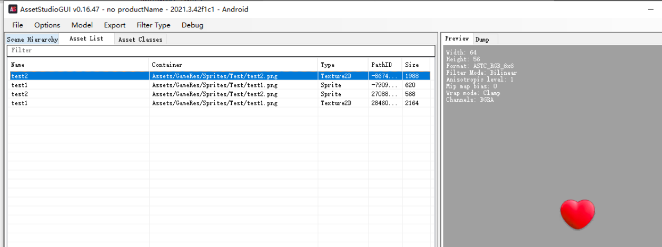Open the Filter Type menu

(153, 25)
